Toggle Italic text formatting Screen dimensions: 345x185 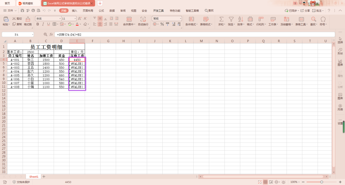coord(43,24)
